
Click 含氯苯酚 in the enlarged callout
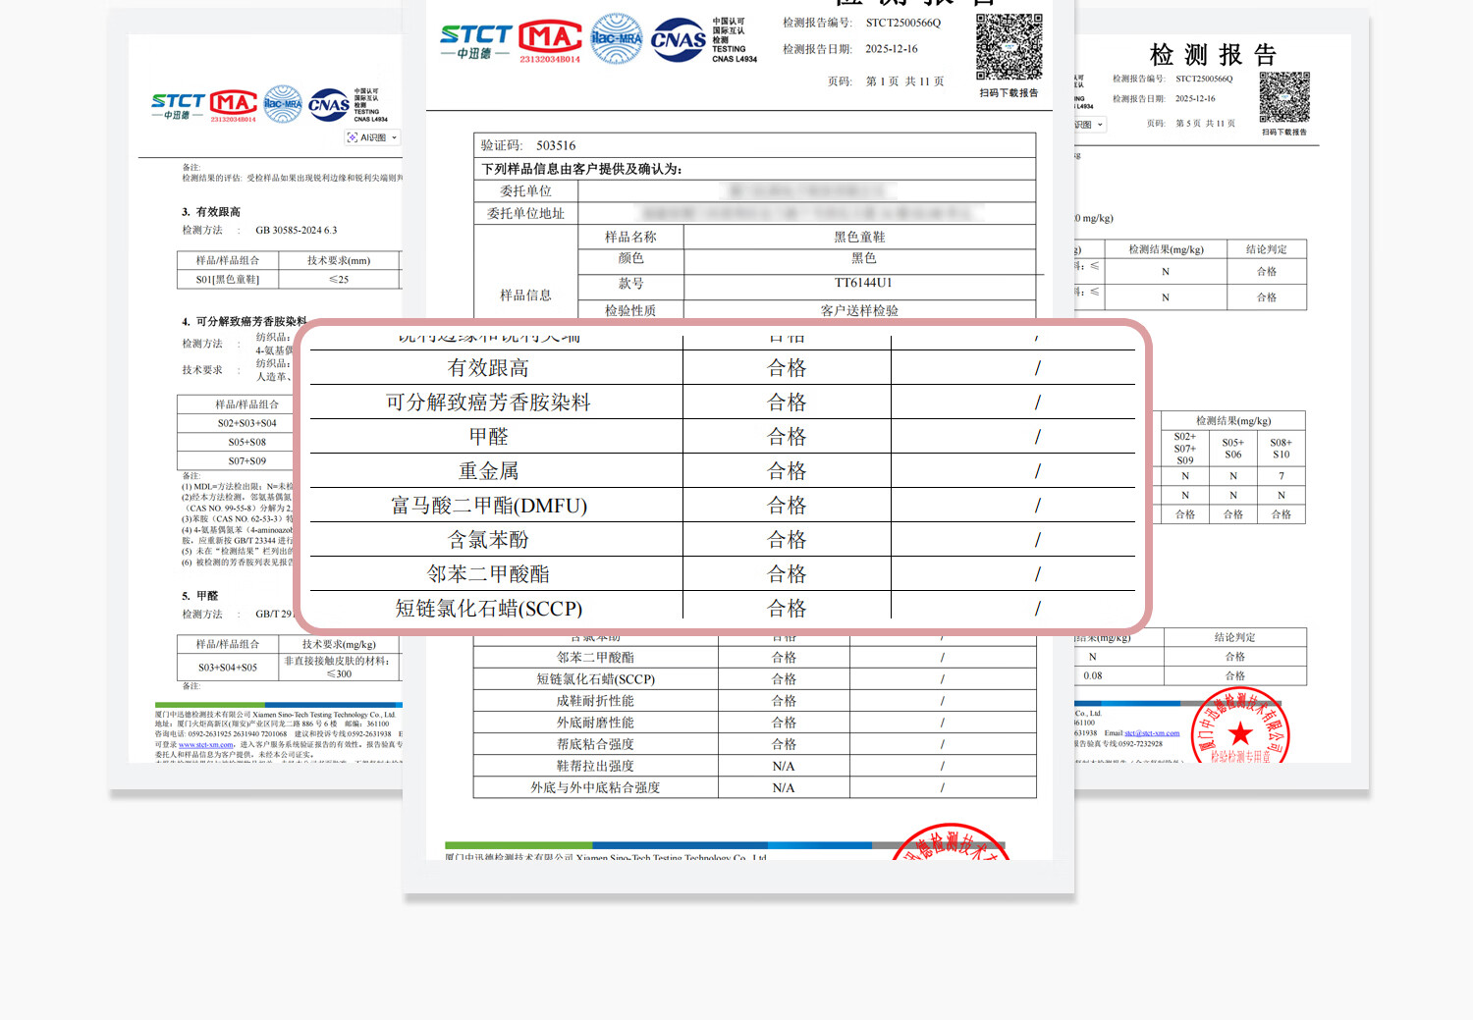tap(488, 540)
